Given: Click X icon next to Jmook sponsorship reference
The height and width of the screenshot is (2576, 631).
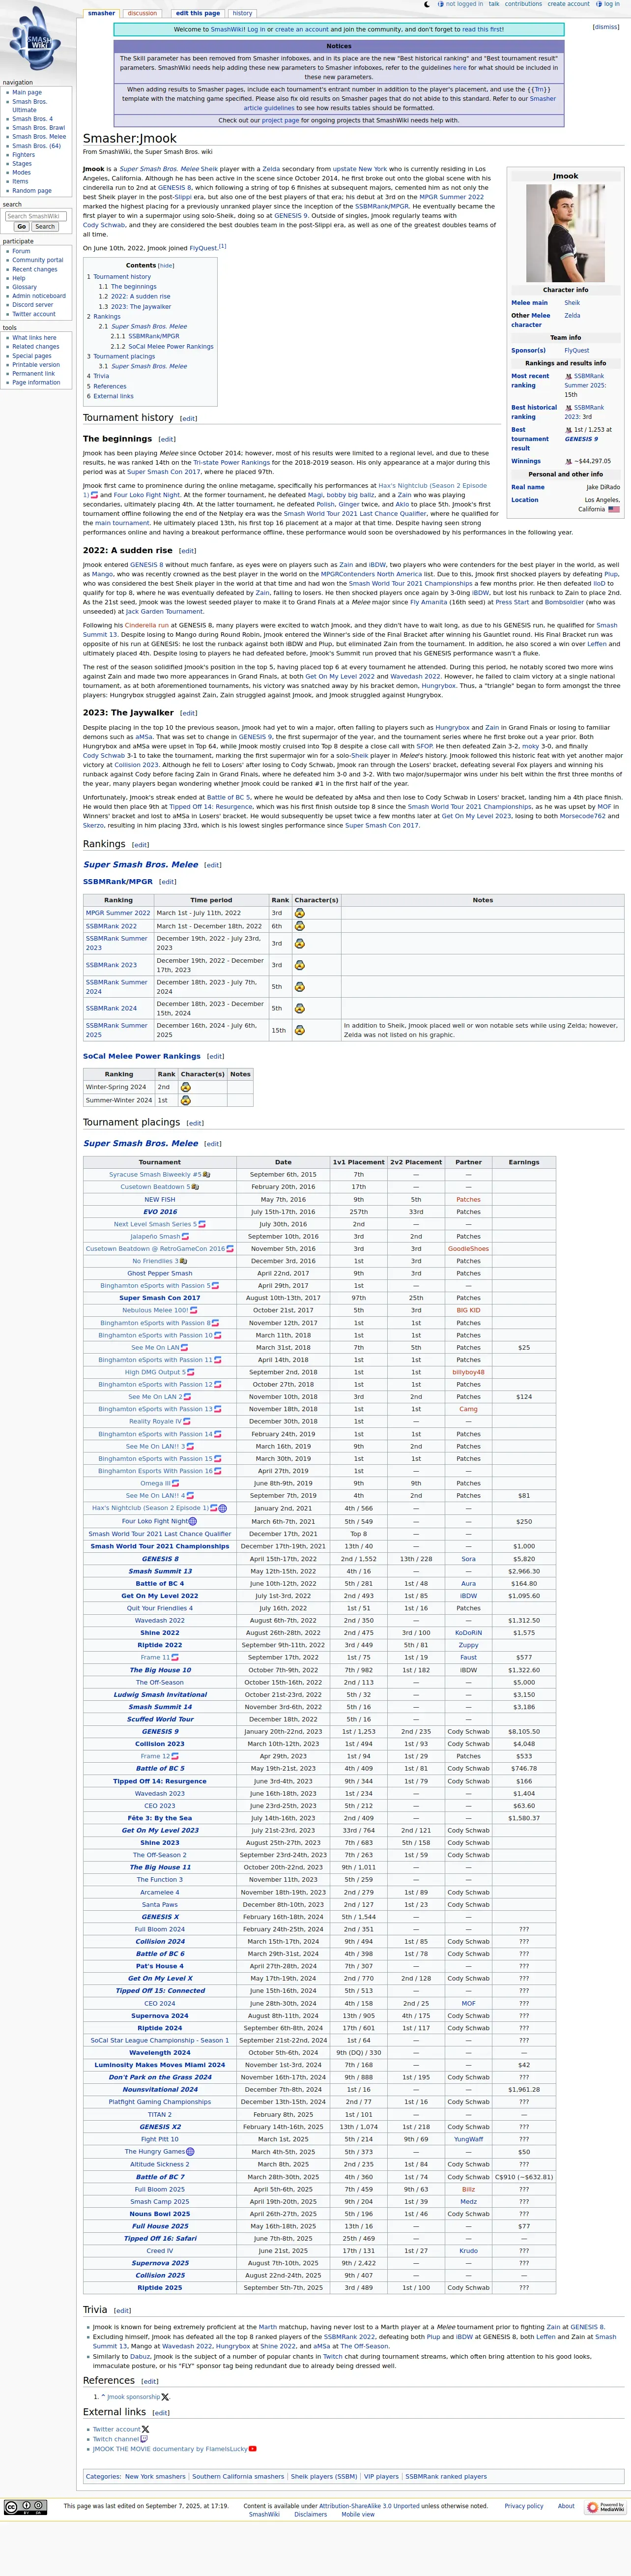Looking at the screenshot, I should pos(165,2397).
